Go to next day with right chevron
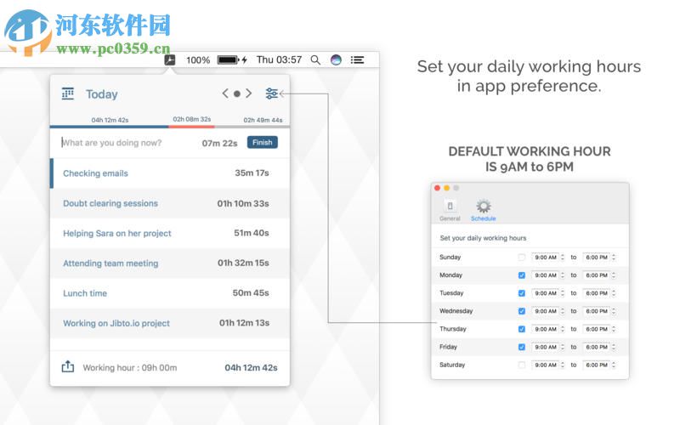The image size is (680, 425). tap(248, 93)
